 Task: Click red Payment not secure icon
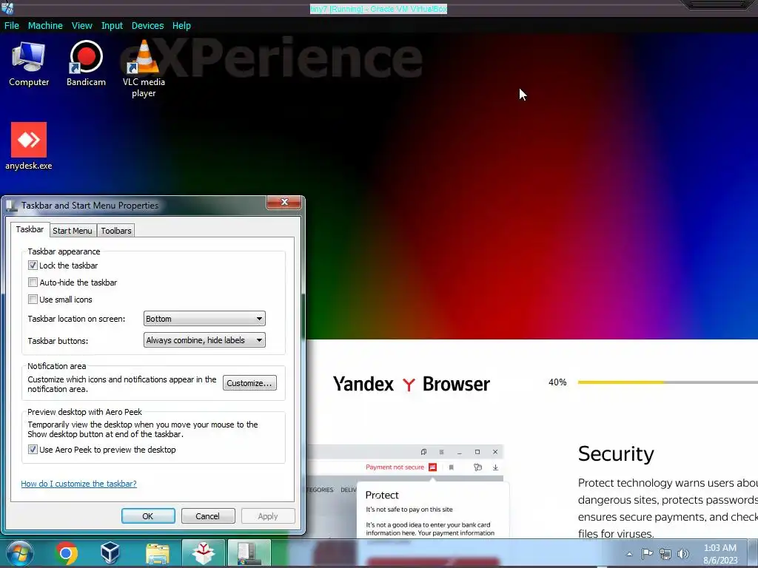[x=432, y=467]
